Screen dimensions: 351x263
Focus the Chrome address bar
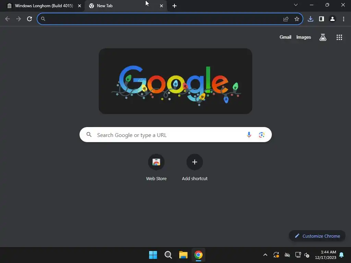(170, 19)
